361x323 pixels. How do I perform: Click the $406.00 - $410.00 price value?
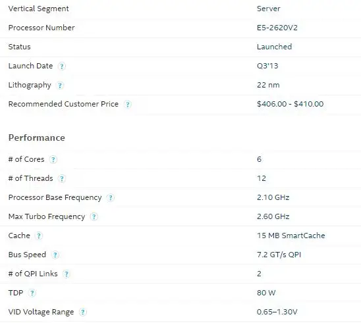tap(290, 104)
